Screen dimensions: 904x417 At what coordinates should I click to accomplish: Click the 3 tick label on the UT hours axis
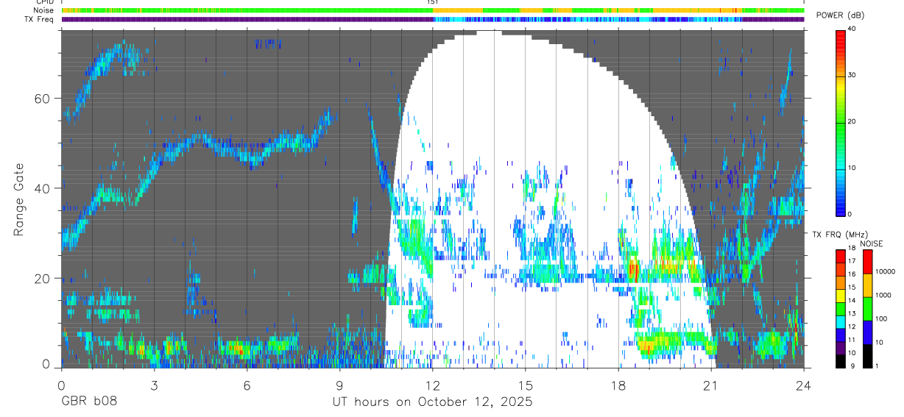pos(154,385)
